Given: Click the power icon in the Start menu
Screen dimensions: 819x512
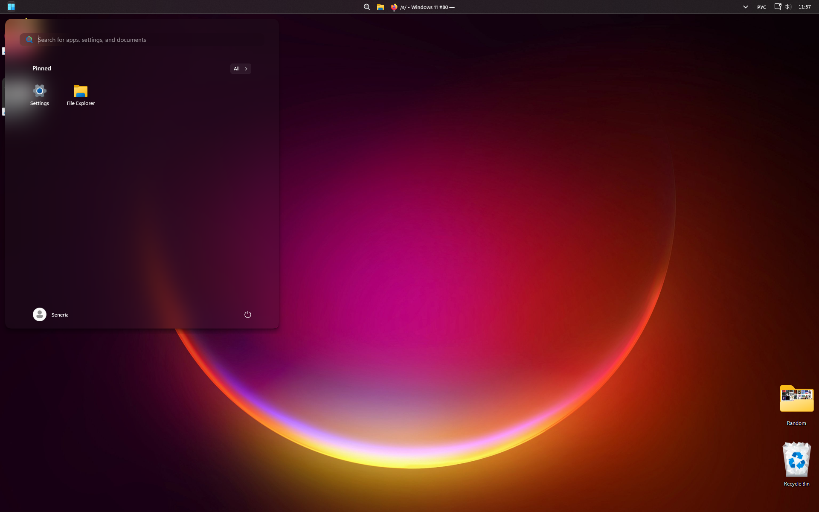Looking at the screenshot, I should point(248,314).
